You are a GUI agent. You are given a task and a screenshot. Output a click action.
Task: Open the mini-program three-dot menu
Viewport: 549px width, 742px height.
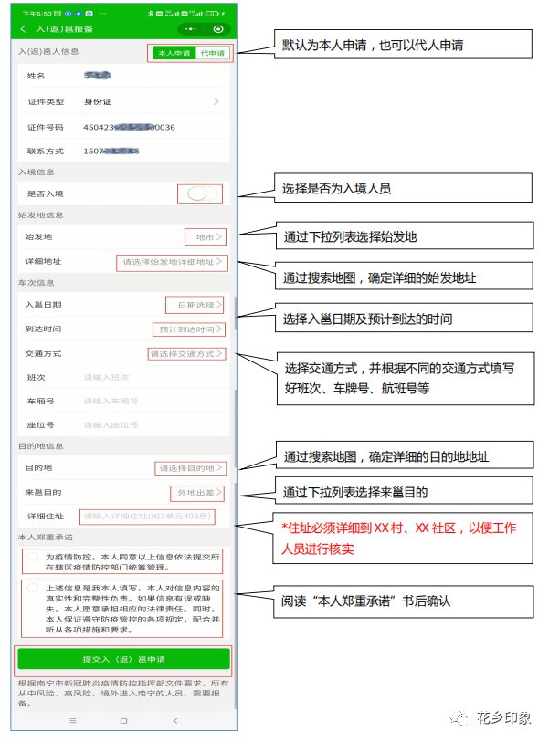[190, 29]
